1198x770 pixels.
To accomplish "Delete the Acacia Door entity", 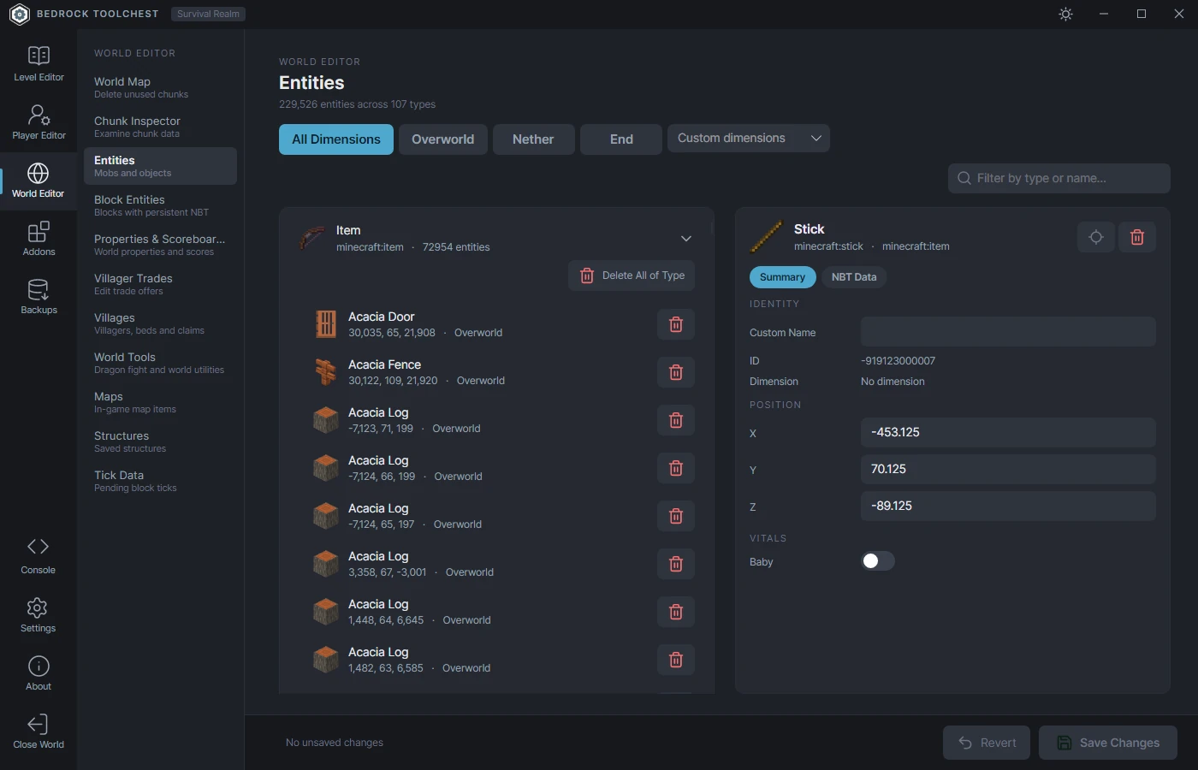I will click(676, 324).
